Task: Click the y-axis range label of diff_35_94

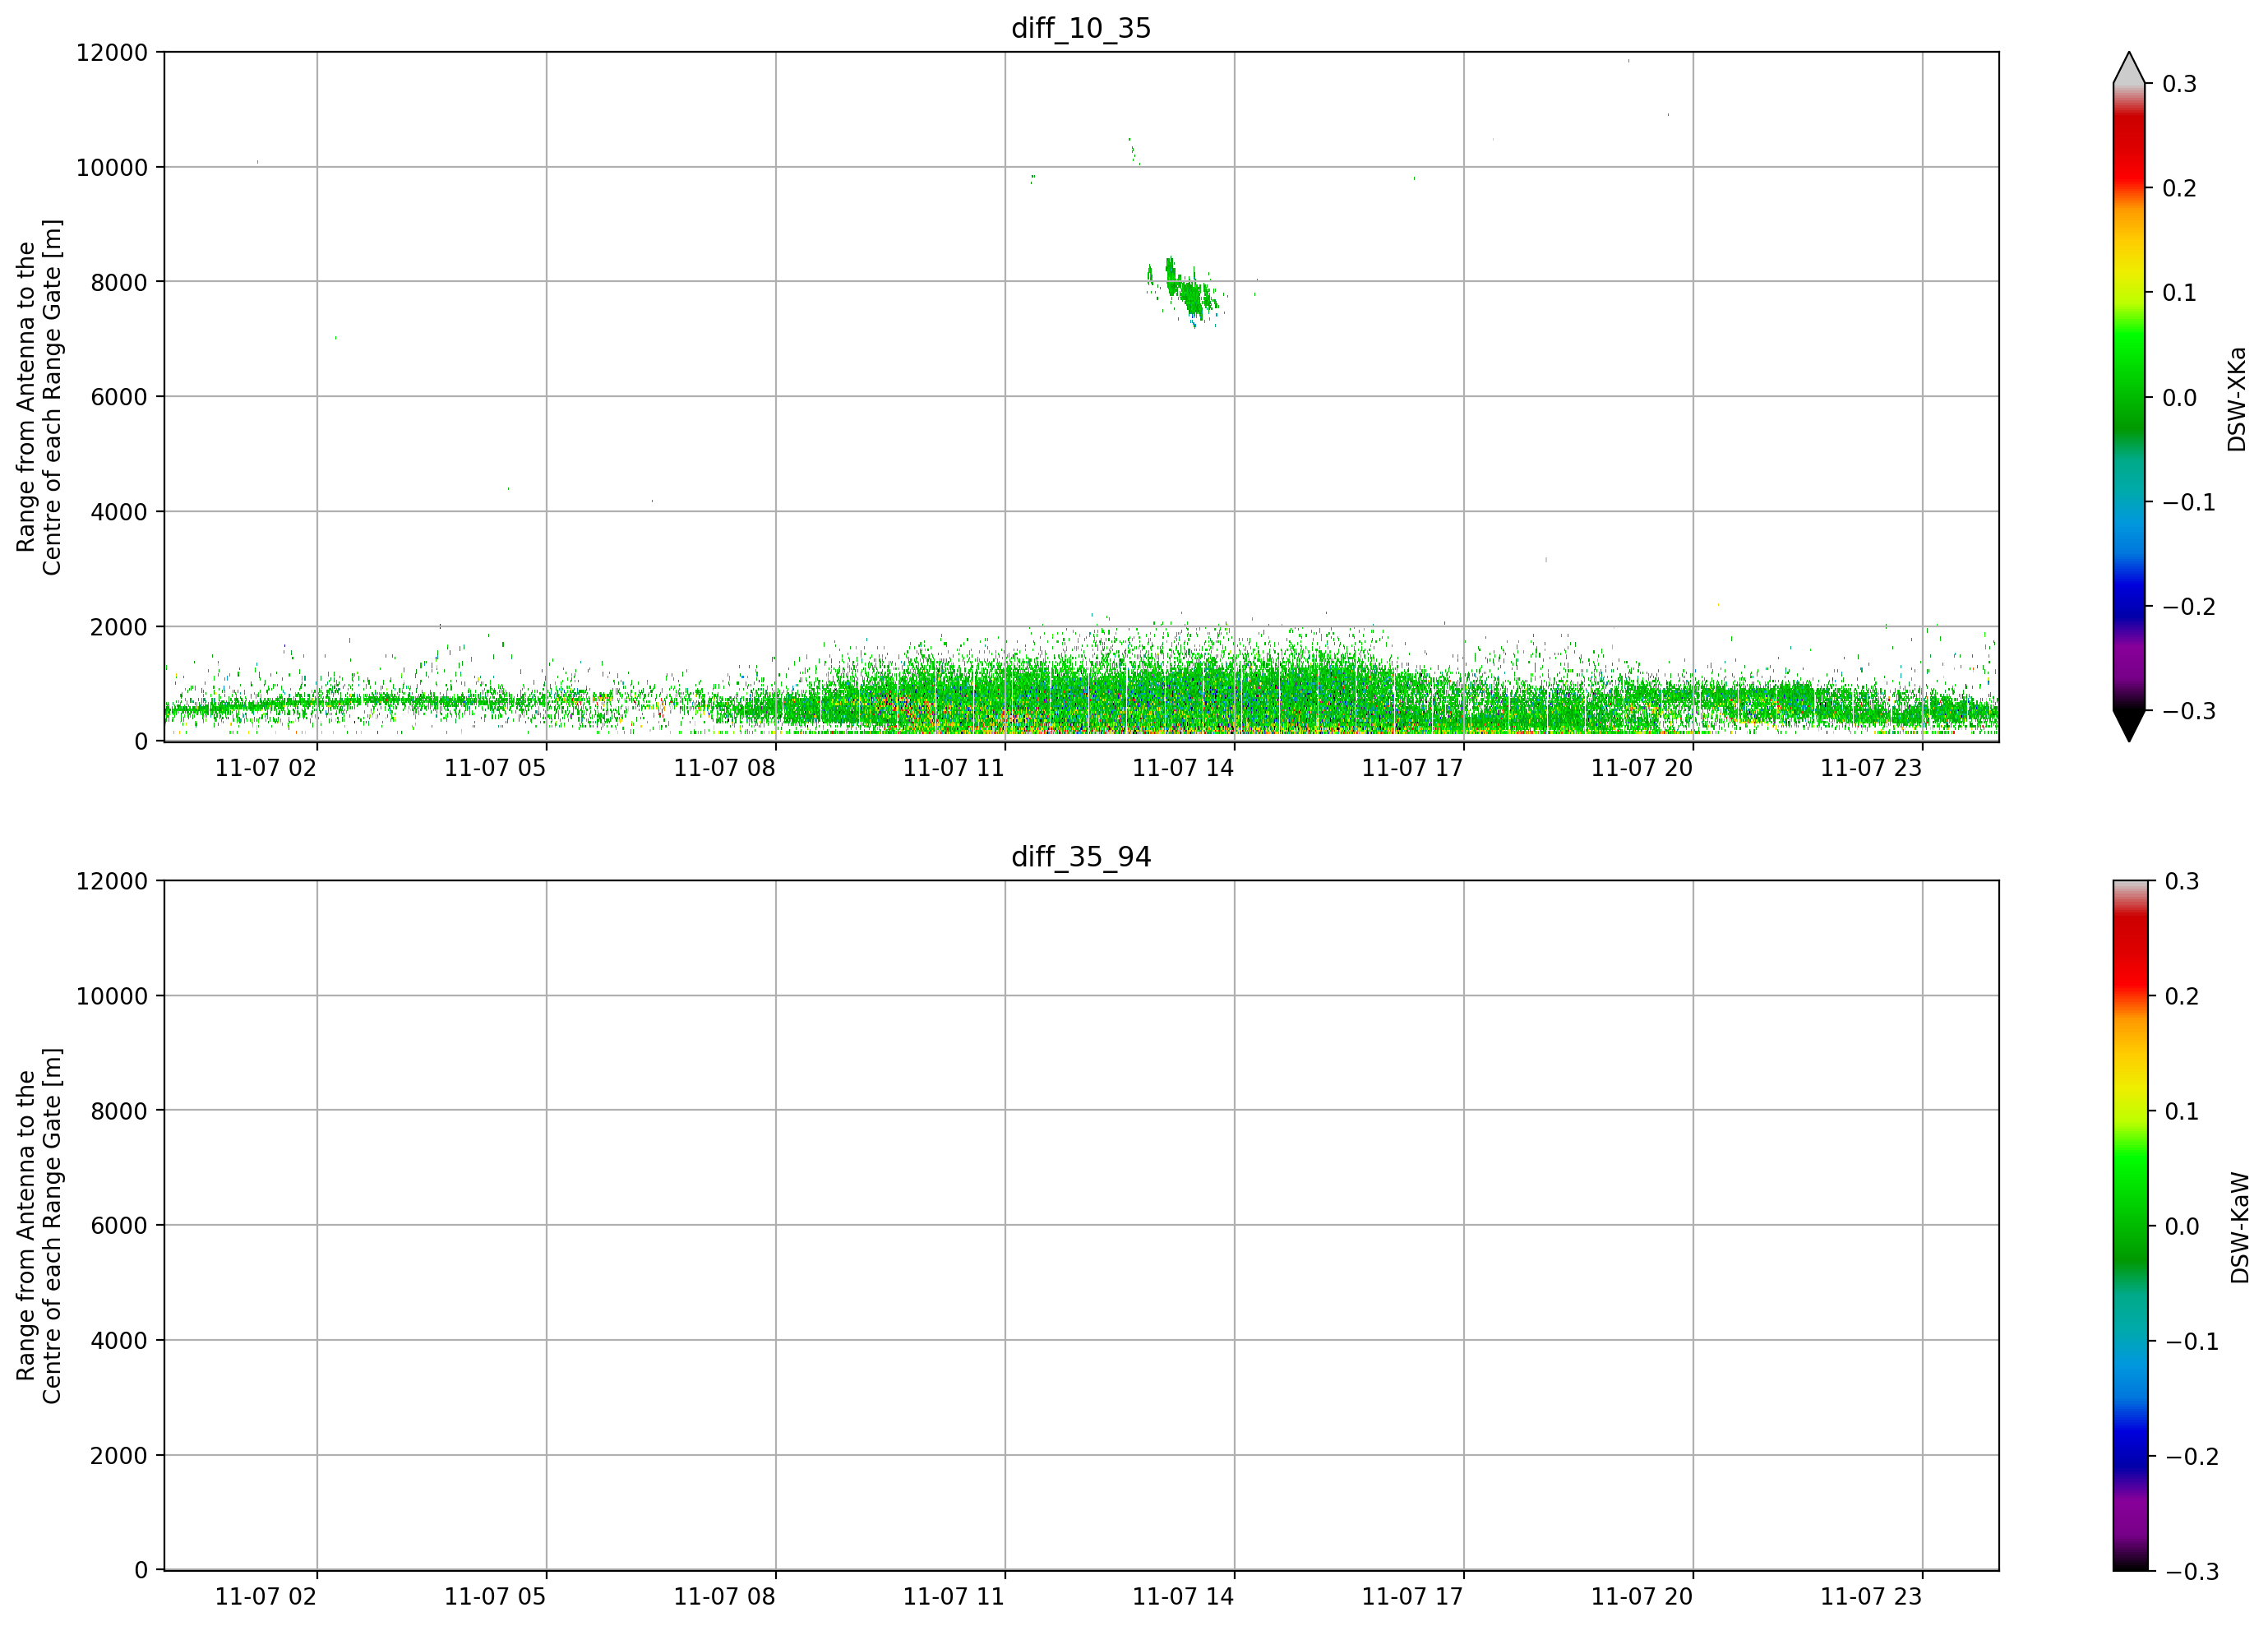Action: tap(39, 1226)
